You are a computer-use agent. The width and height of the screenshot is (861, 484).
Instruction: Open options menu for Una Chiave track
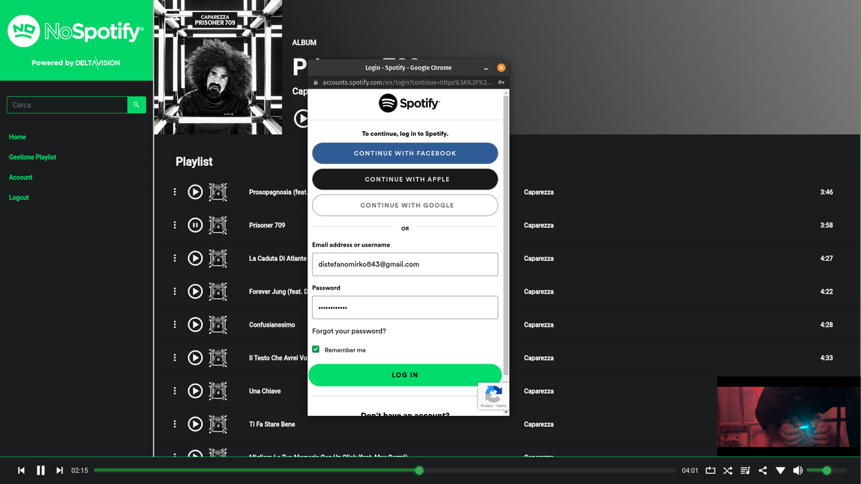175,391
